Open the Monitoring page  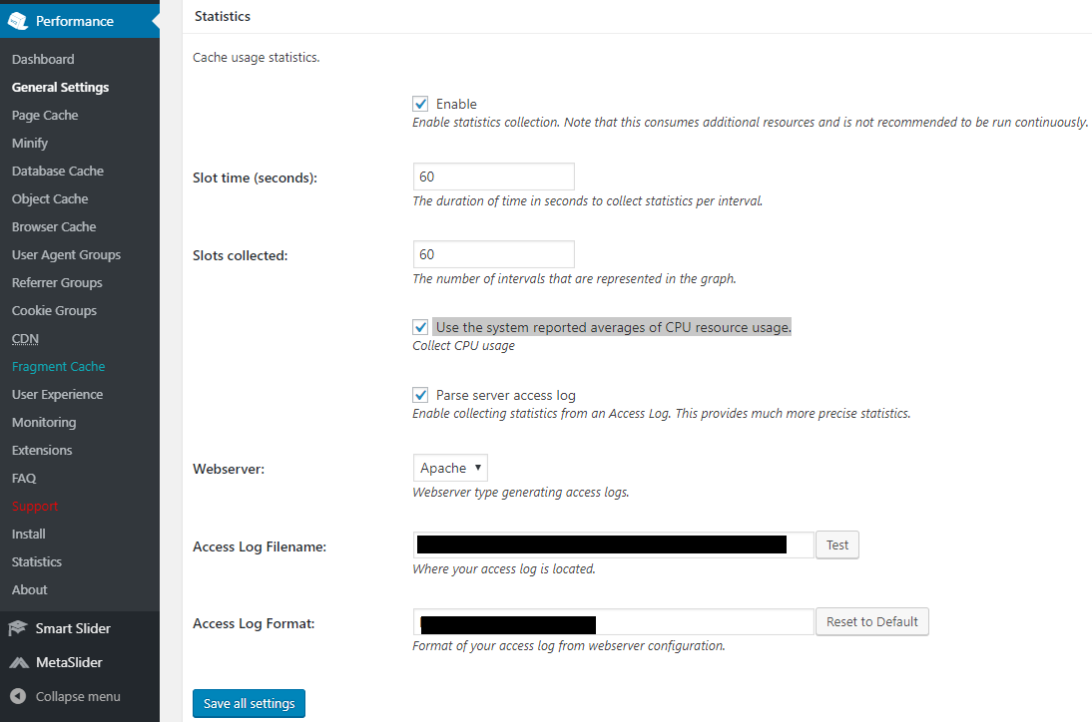[44, 422]
